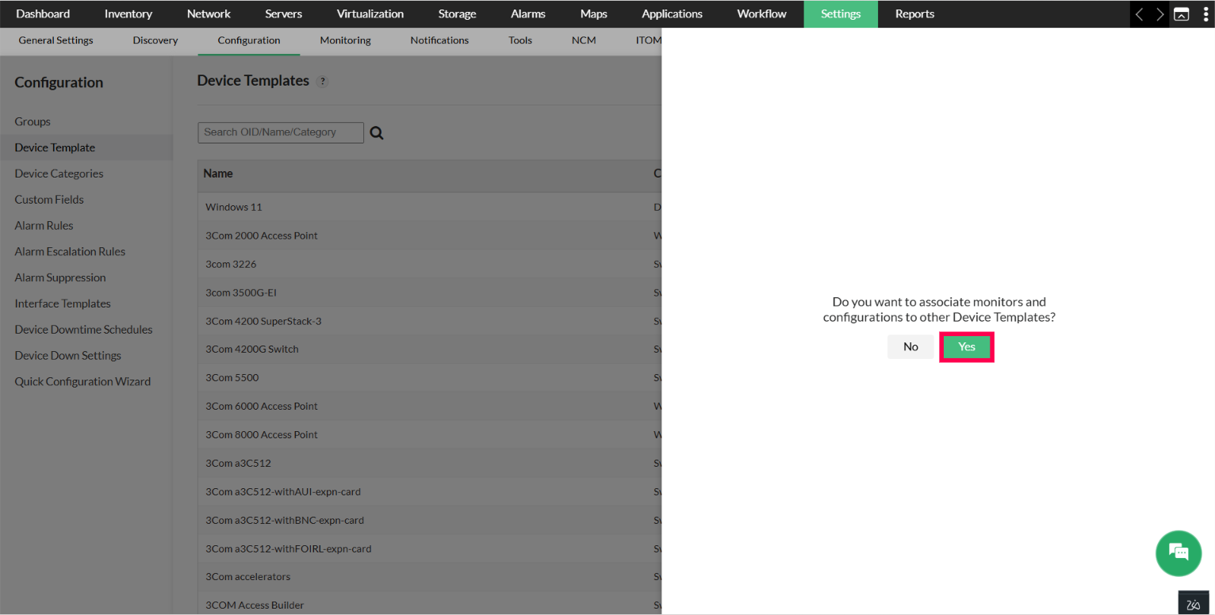Switch to Tools tab
This screenshot has height=615, width=1215.
520,40
